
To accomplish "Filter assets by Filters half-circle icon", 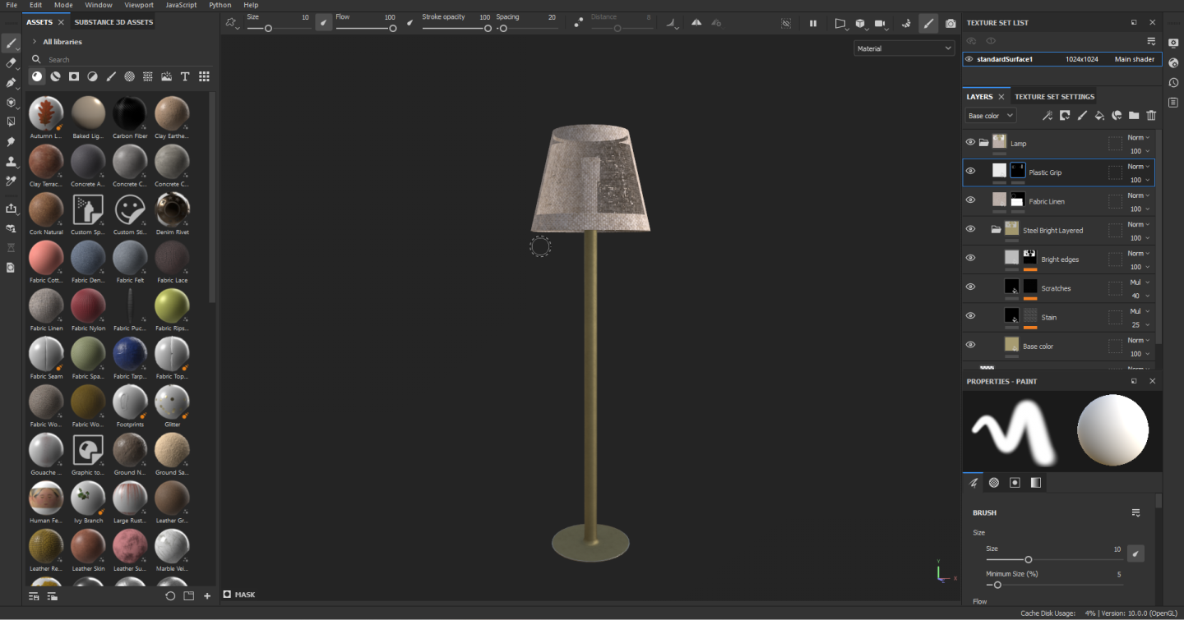I will pyautogui.click(x=92, y=76).
